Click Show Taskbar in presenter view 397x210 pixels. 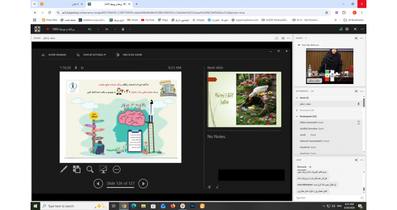pyautogui.click(x=54, y=55)
